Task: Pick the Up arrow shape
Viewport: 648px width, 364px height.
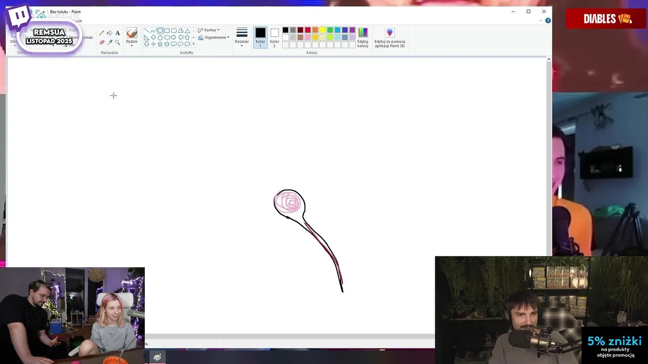Action: (x=187, y=37)
